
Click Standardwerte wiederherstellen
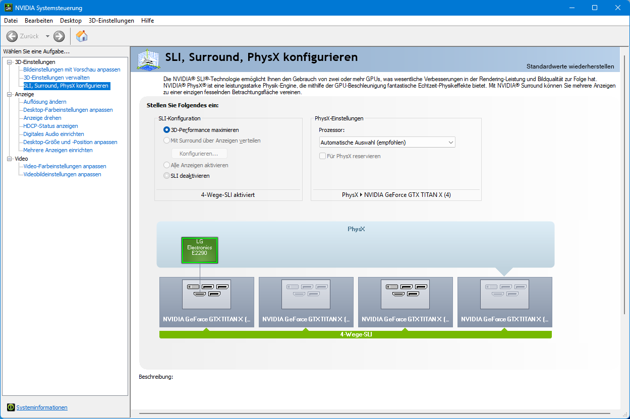tap(570, 66)
